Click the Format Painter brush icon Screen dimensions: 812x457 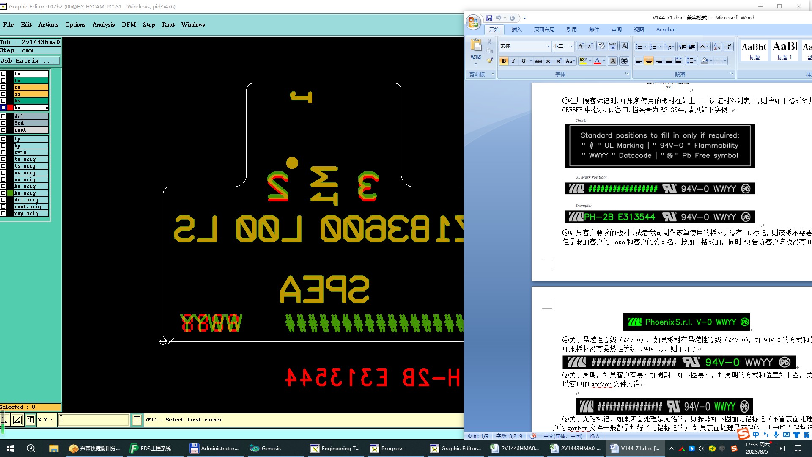490,61
